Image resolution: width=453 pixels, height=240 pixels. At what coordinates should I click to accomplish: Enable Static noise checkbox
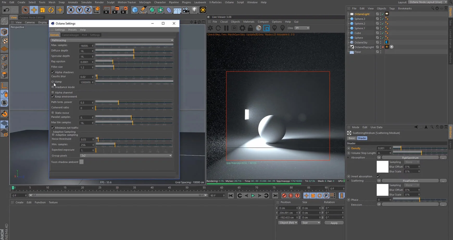[53, 113]
